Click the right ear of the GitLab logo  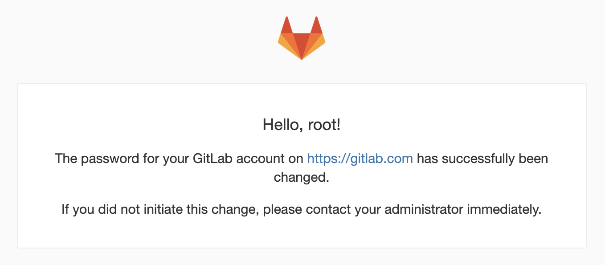coord(316,27)
